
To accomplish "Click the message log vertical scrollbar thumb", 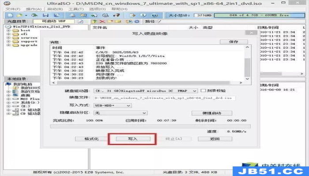I will pyautogui.click(x=247, y=67).
